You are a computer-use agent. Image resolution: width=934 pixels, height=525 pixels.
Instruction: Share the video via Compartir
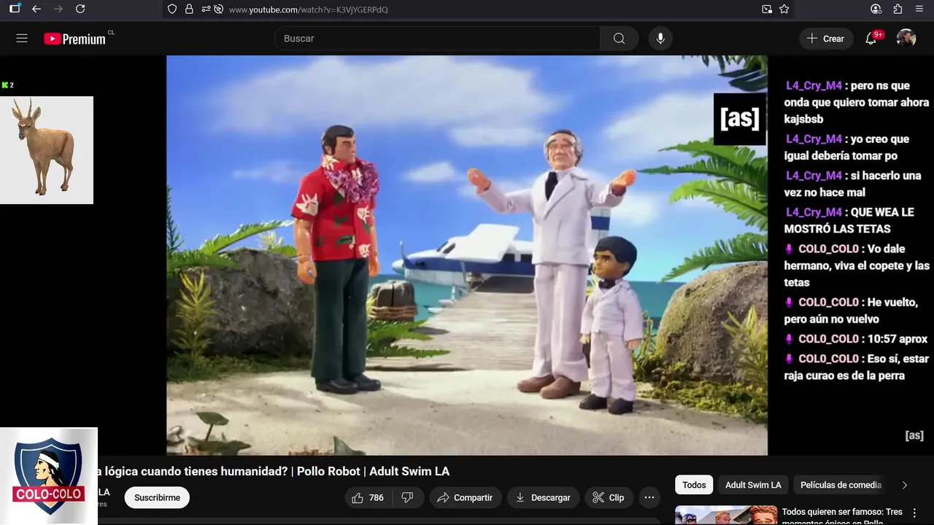click(465, 497)
